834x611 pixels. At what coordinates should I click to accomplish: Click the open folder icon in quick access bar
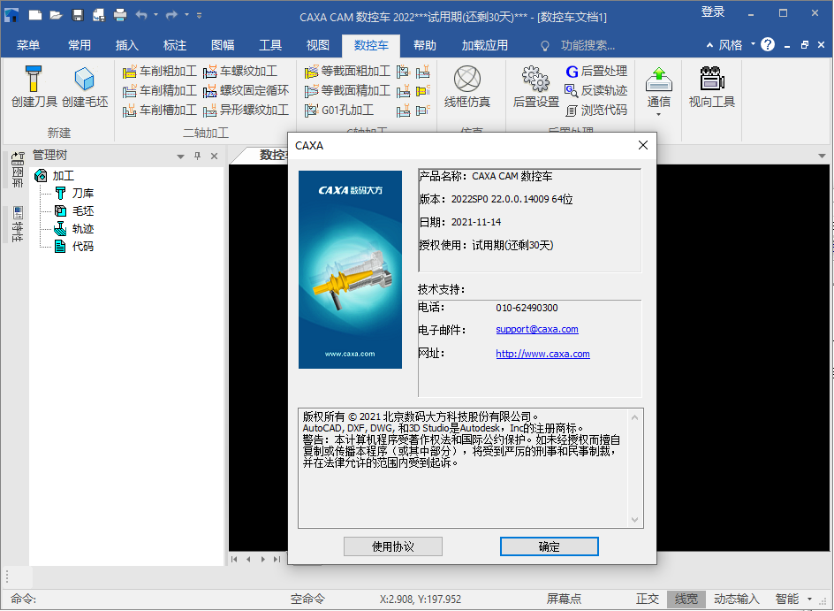(56, 15)
